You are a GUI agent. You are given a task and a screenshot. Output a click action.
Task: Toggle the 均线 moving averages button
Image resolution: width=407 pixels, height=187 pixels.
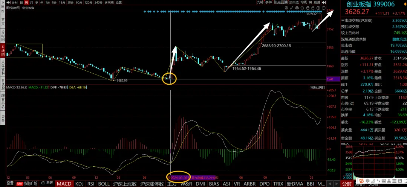coord(304,2)
